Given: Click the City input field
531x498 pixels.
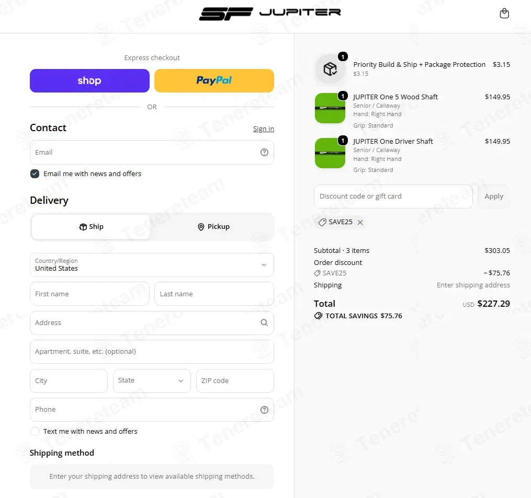Looking at the screenshot, I should coord(69,381).
